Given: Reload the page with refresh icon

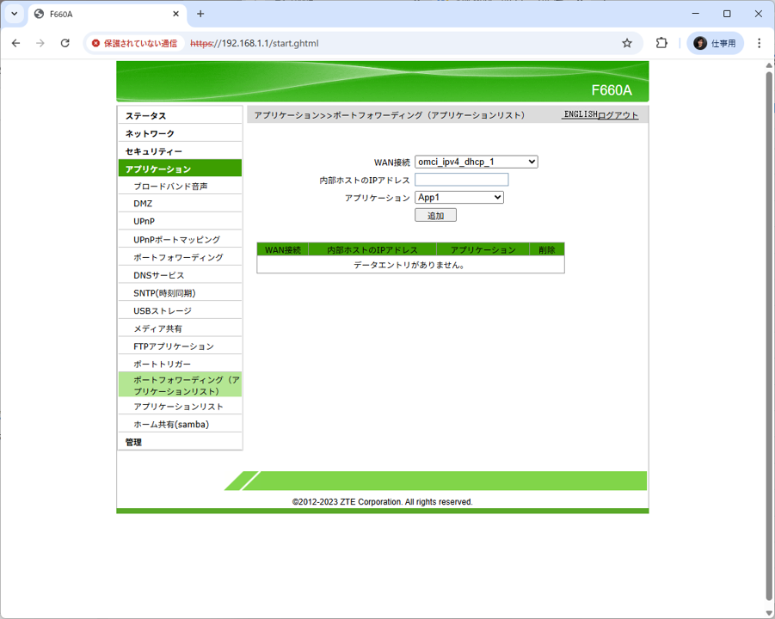Looking at the screenshot, I should pyautogui.click(x=65, y=43).
